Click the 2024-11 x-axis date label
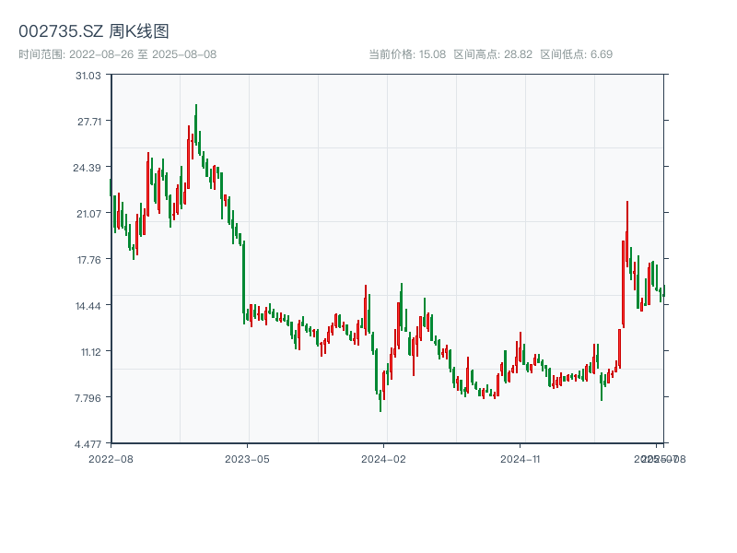737x553 pixels. click(x=521, y=458)
